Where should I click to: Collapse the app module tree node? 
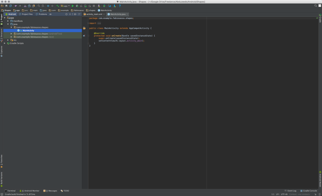pos(5,18)
